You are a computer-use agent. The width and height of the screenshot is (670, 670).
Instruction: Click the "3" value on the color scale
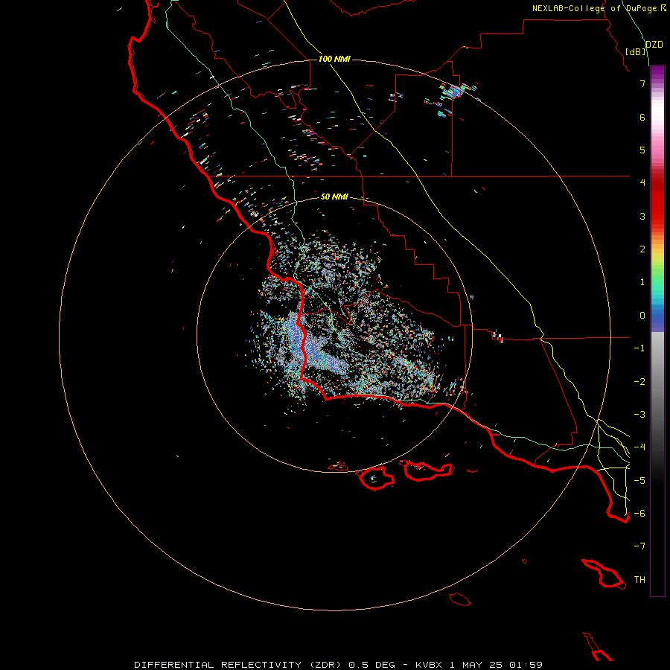pos(642,216)
